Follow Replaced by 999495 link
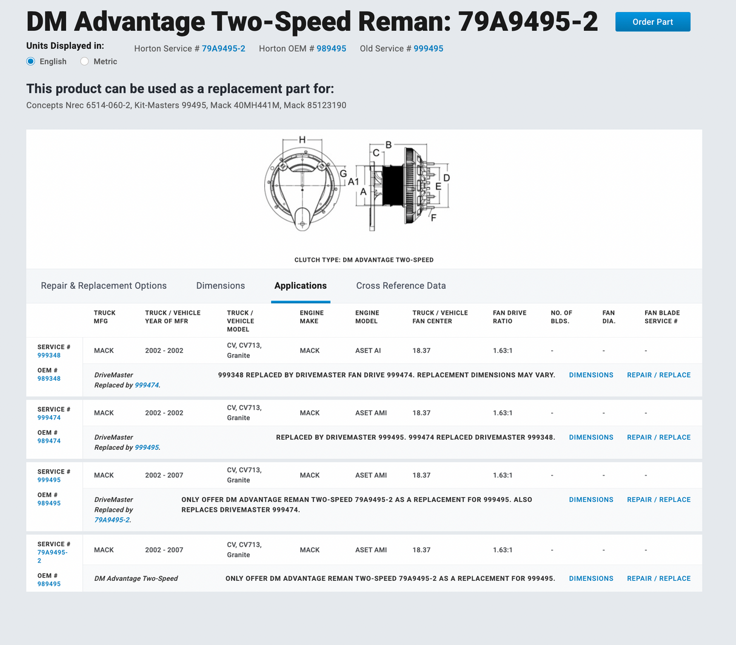The height and width of the screenshot is (645, 736). (147, 447)
